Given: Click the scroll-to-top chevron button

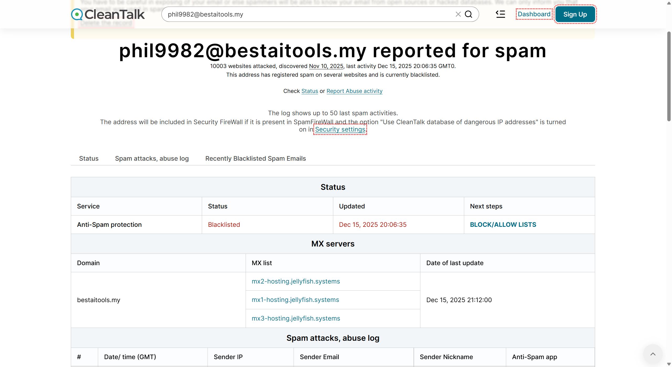Looking at the screenshot, I should pos(653,354).
